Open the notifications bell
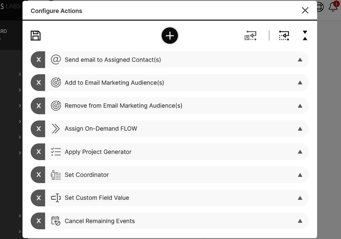 click(x=333, y=7)
